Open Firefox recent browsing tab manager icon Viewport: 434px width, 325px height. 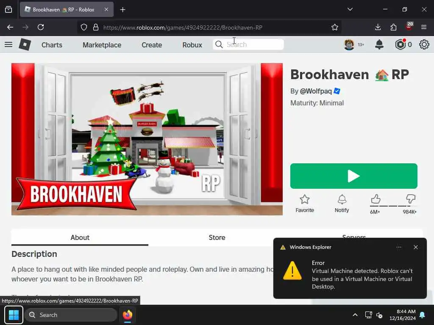coord(8,10)
